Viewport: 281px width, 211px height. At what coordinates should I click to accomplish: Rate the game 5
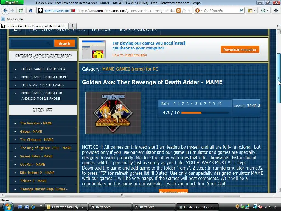pos(196,104)
